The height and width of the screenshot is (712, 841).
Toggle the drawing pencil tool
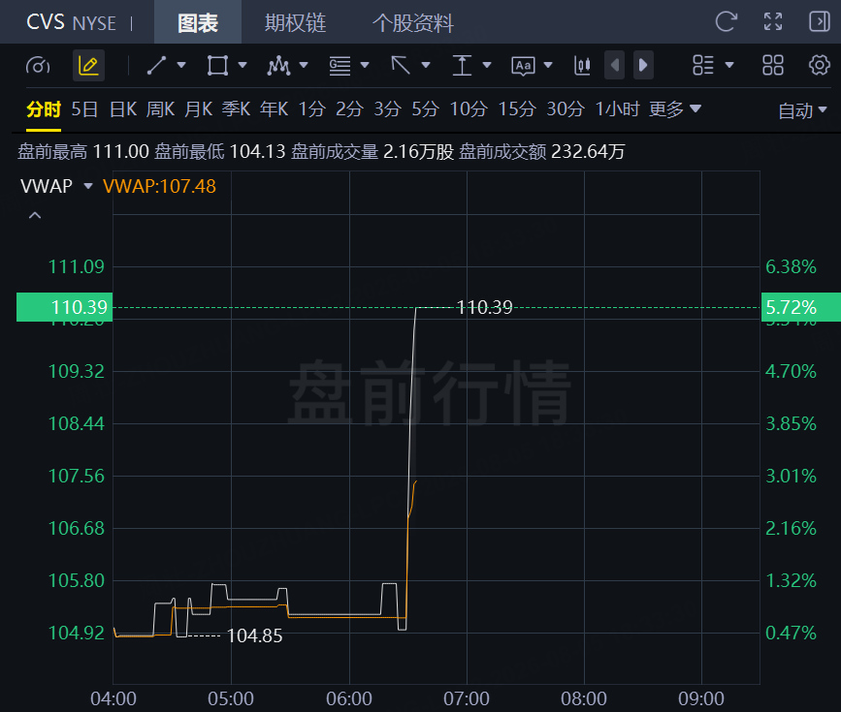(88, 65)
